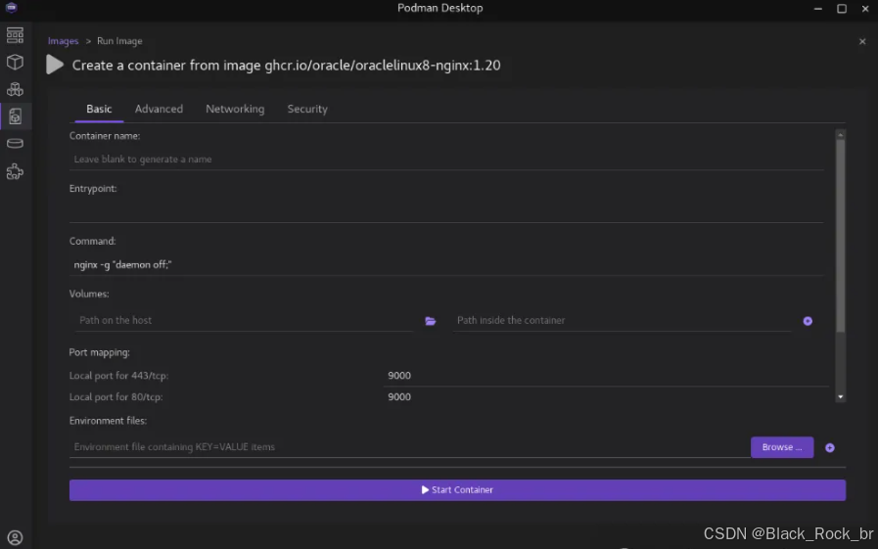The image size is (878, 549).
Task: Open the Dashboard icon in sidebar
Action: click(15, 35)
